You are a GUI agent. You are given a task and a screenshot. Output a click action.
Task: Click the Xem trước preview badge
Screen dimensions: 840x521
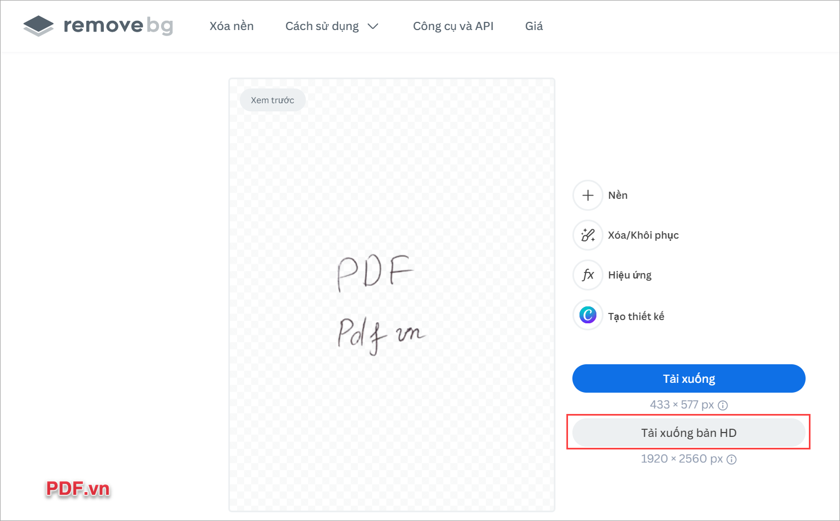tap(273, 100)
